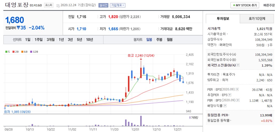Open the 호가 10단계 tab
The height and width of the screenshot is (132, 275).
257,19
